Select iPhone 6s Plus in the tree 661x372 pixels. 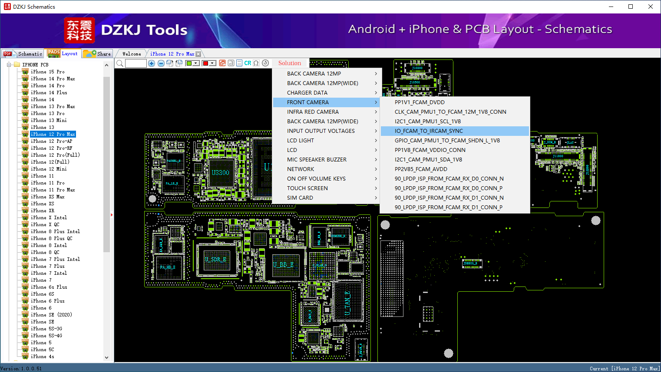[49, 287]
